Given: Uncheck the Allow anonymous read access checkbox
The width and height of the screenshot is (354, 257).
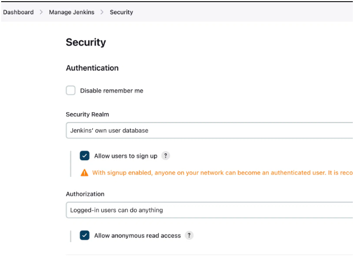Looking at the screenshot, I should [85, 235].
